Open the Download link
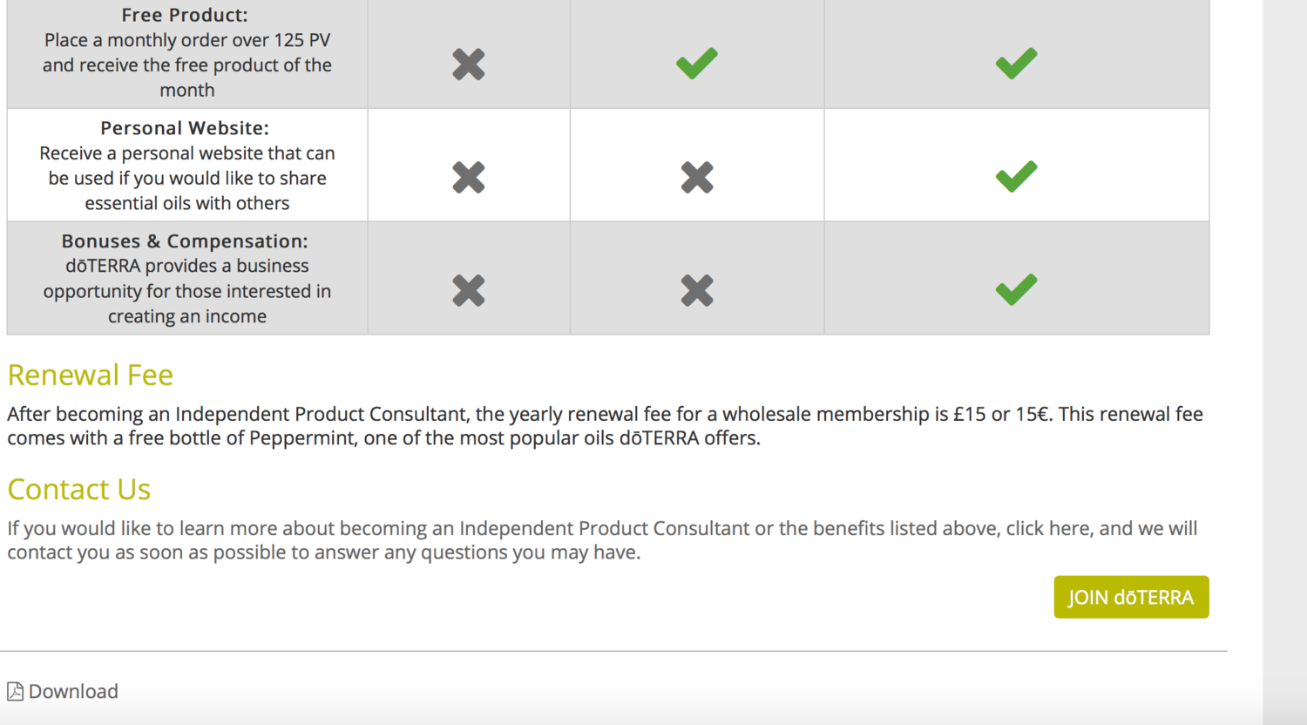 73,691
